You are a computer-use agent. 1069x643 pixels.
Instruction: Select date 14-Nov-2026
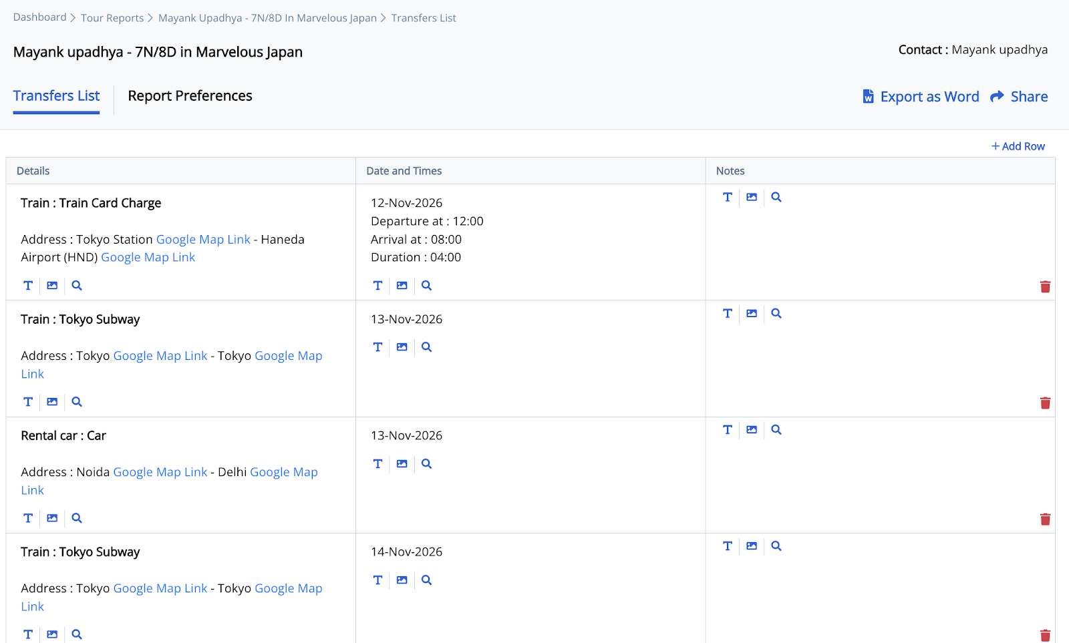[406, 552]
